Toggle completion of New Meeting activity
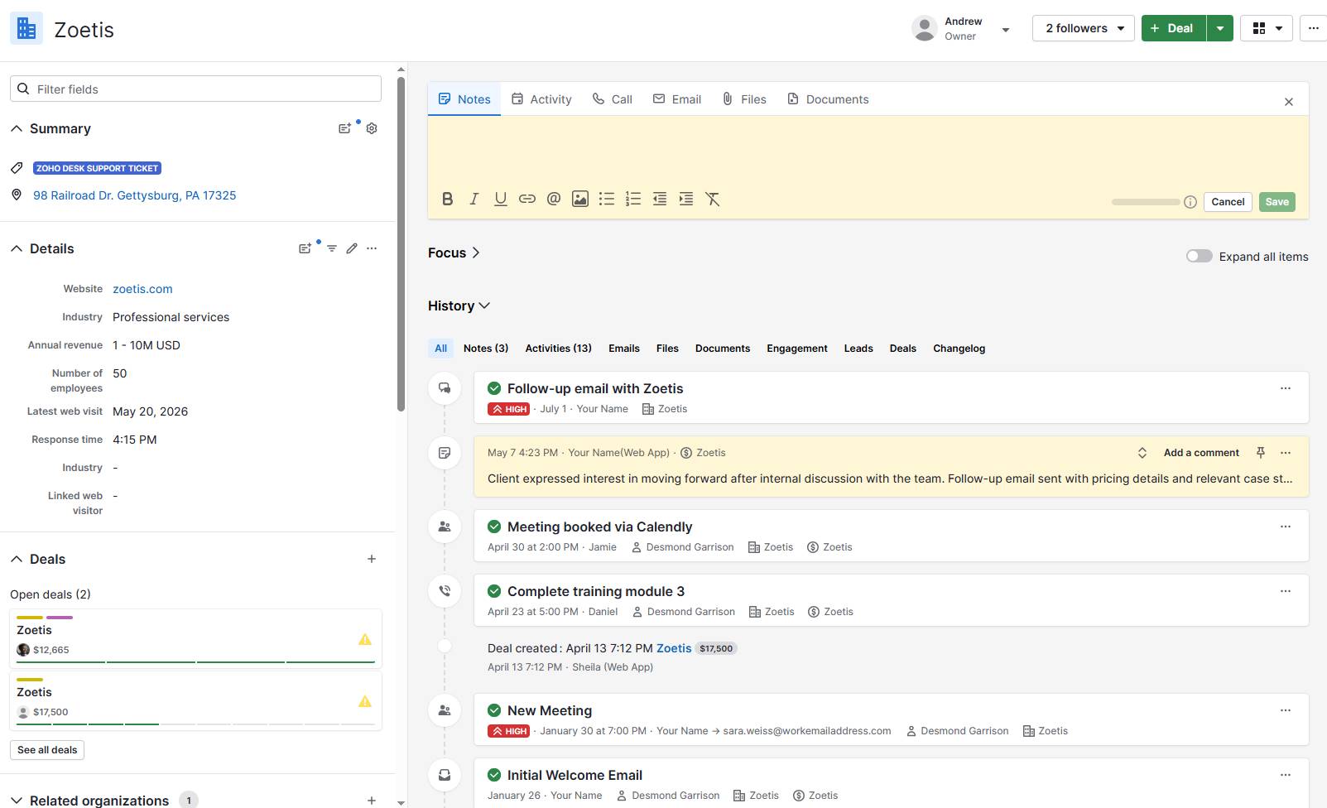The width and height of the screenshot is (1327, 808). pyautogui.click(x=494, y=710)
